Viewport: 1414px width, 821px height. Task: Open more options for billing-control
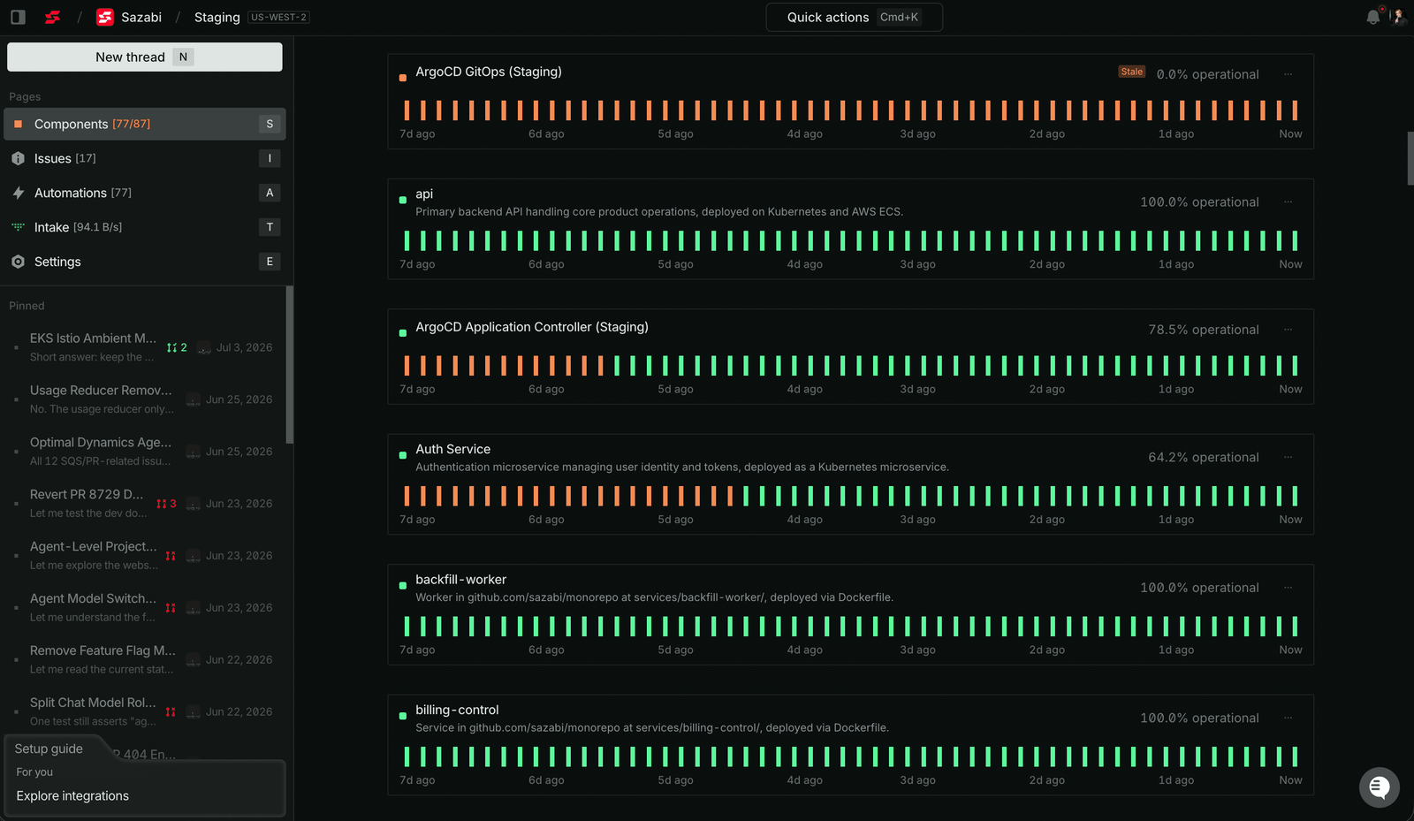pos(1288,718)
